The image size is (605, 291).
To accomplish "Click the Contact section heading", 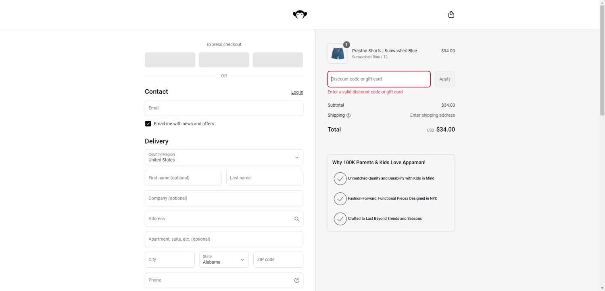I will [x=156, y=92].
